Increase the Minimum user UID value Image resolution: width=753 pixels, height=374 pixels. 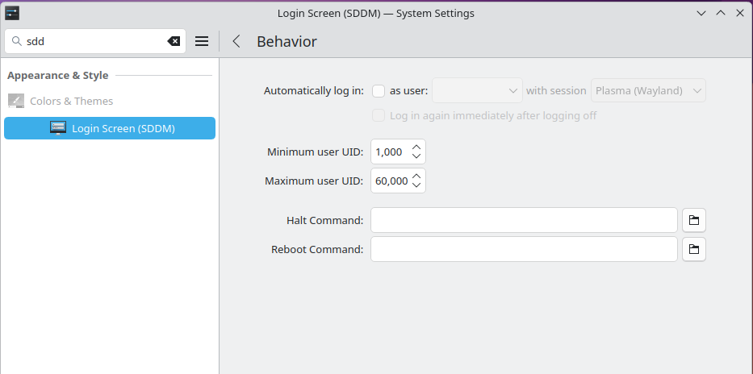416,147
